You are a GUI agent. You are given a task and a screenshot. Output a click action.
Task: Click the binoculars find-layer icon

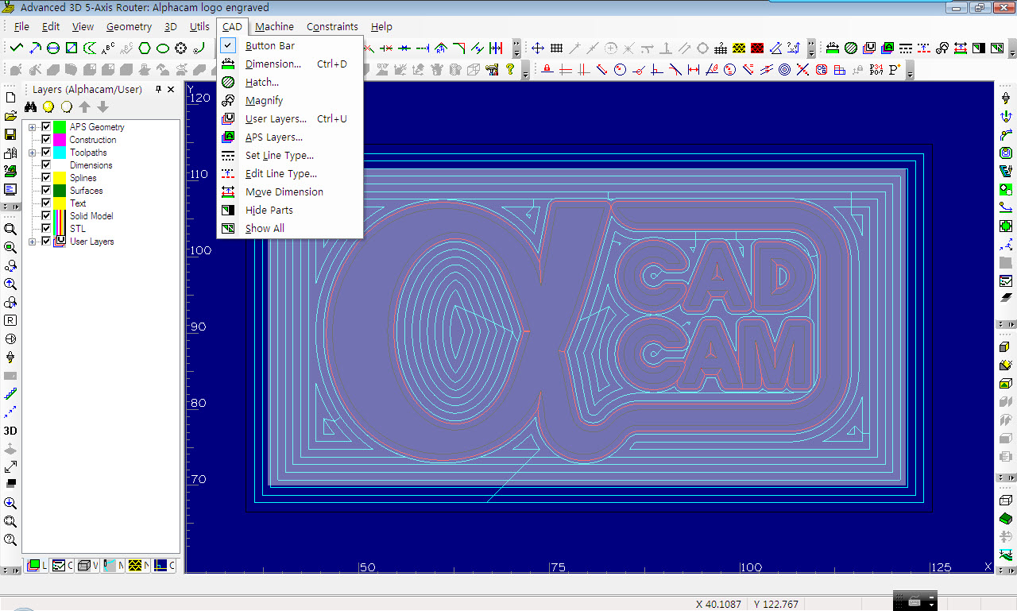(32, 106)
